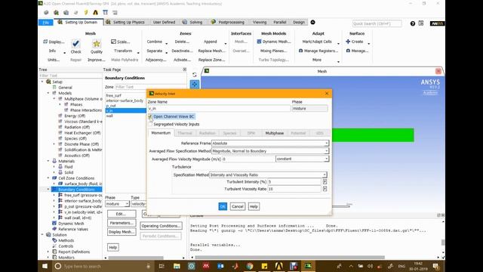Open the taskbar notification center icon

pyautogui.click(x=436, y=266)
